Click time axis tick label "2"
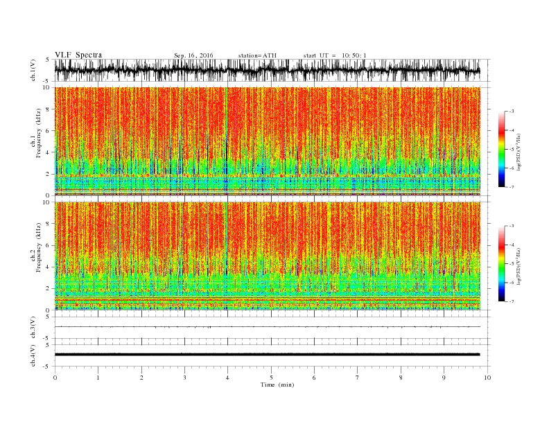This screenshot has width=549, height=424. pyautogui.click(x=141, y=378)
